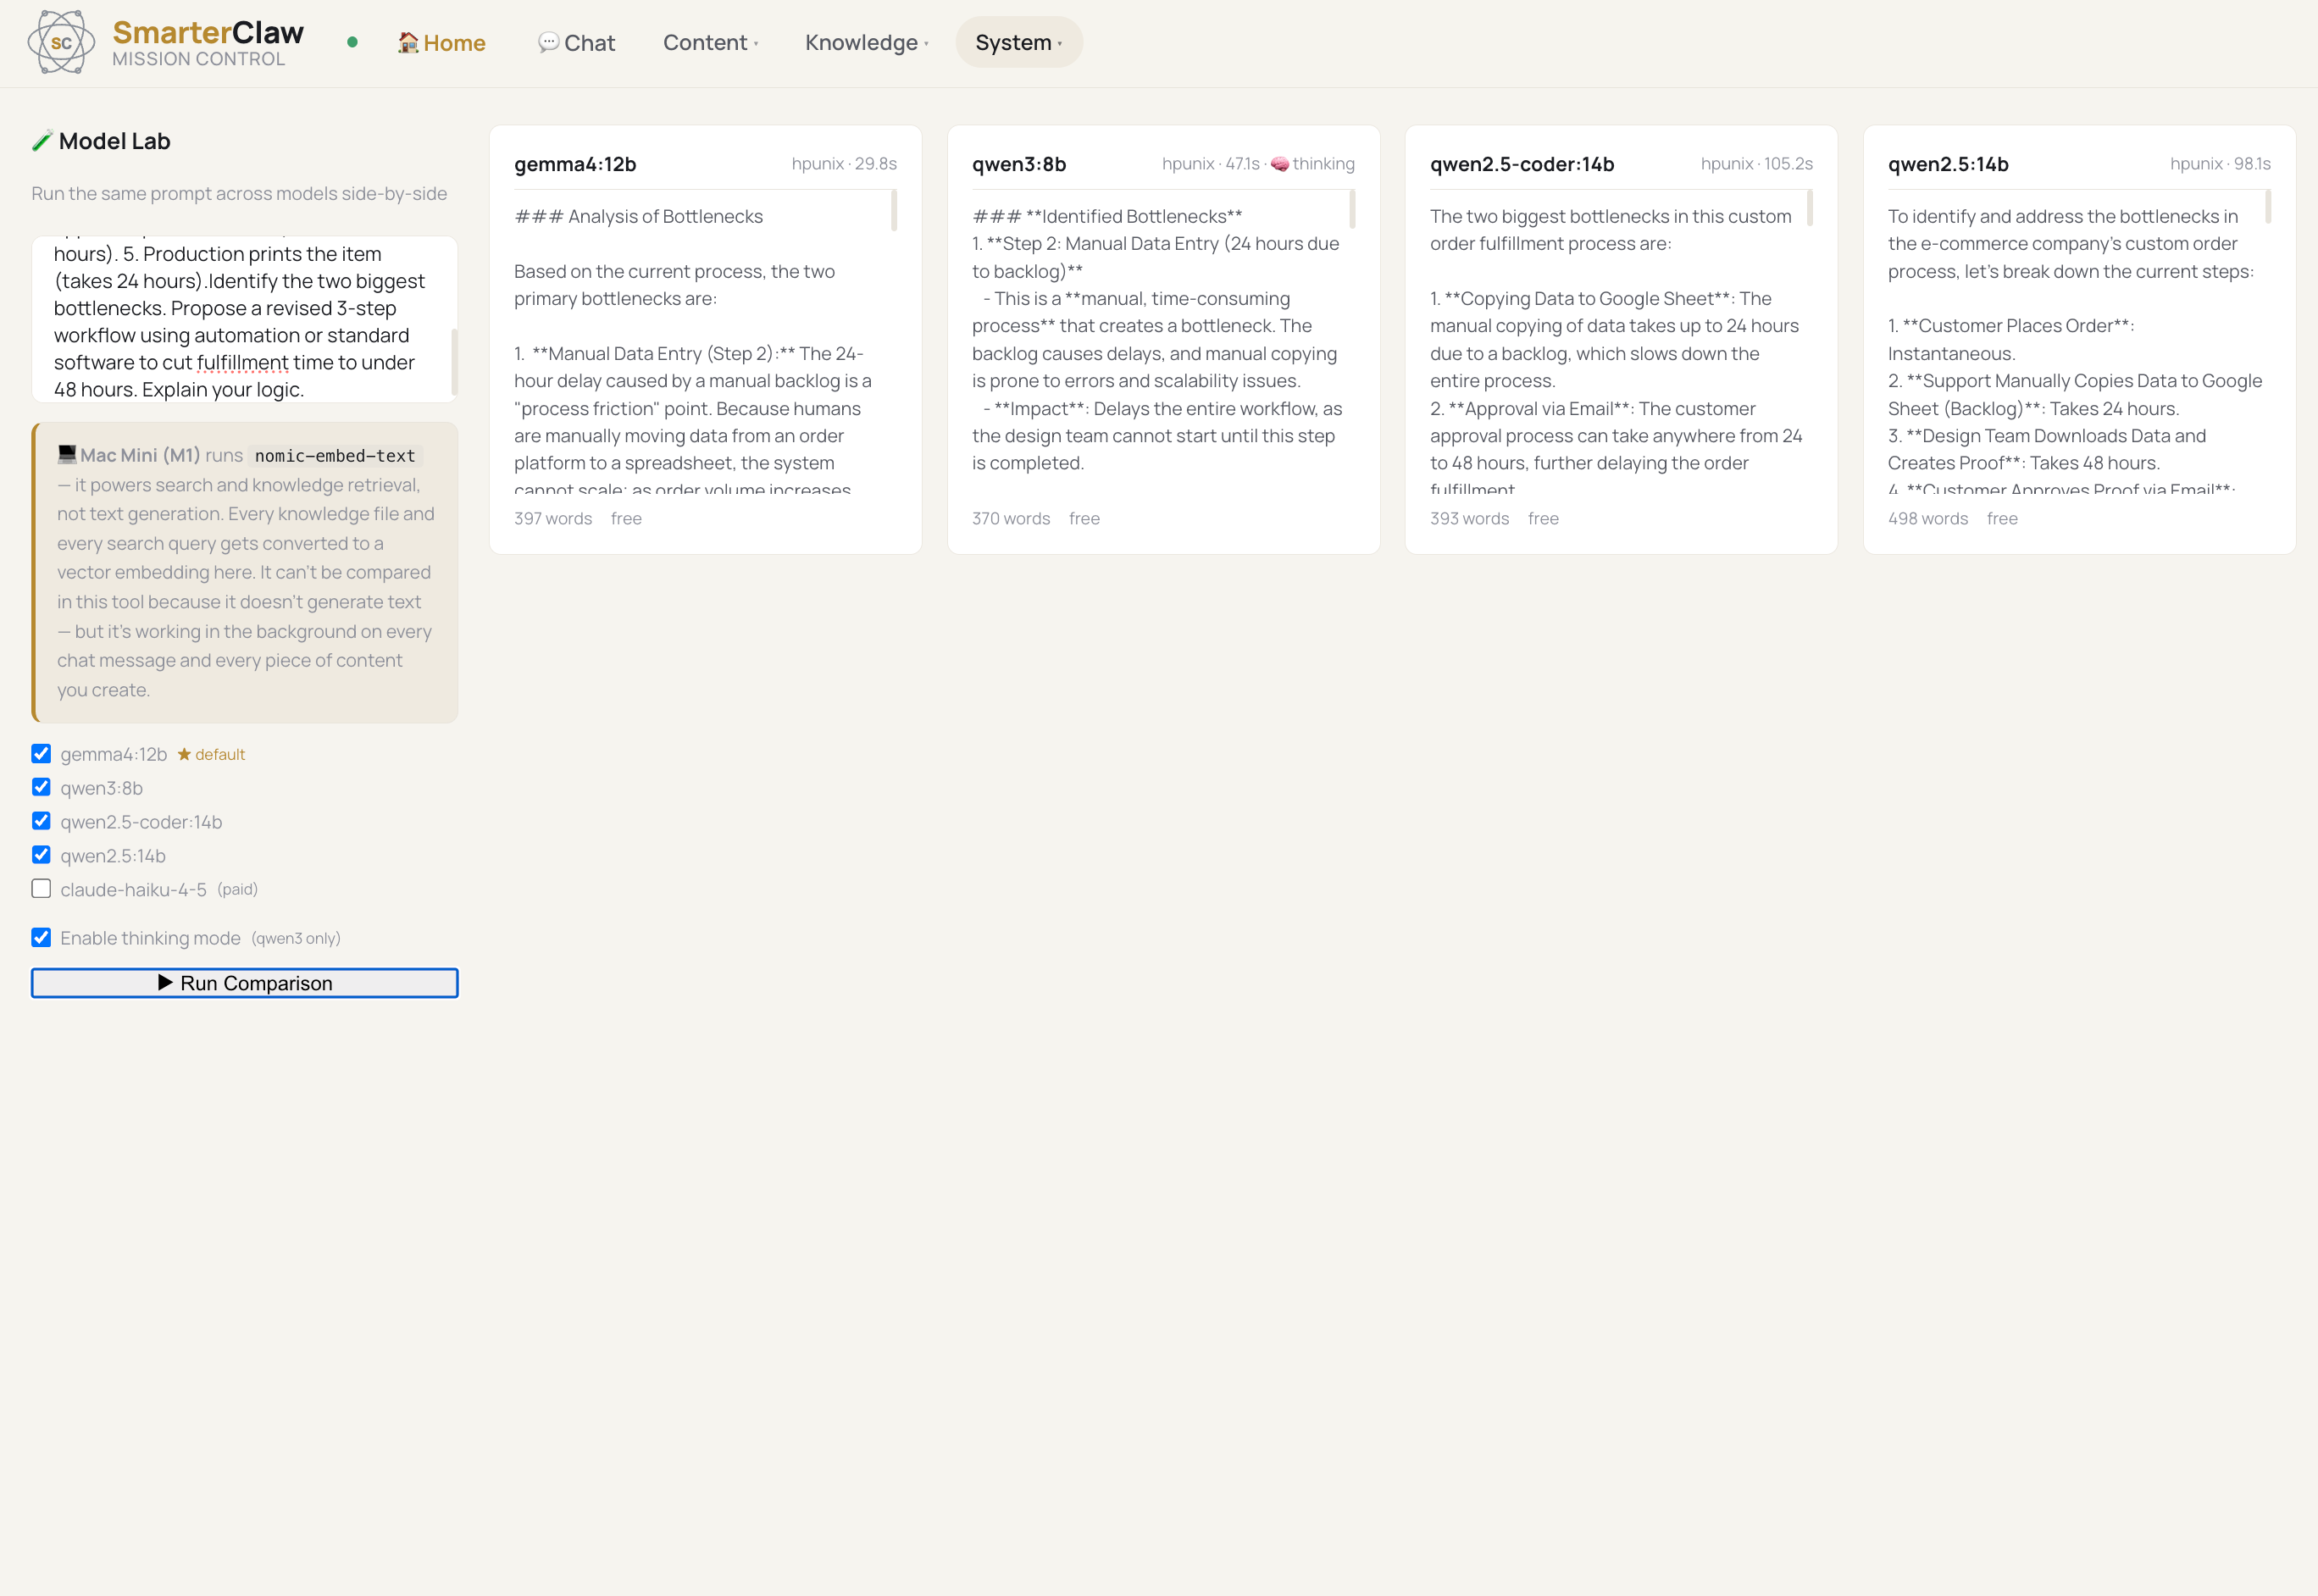Viewport: 2318px width, 1596px height.
Task: Click the qwen2.5:14b response scrollbar
Action: click(x=2267, y=207)
